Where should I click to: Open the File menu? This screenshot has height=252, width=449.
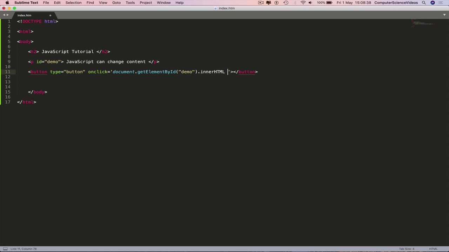(46, 3)
